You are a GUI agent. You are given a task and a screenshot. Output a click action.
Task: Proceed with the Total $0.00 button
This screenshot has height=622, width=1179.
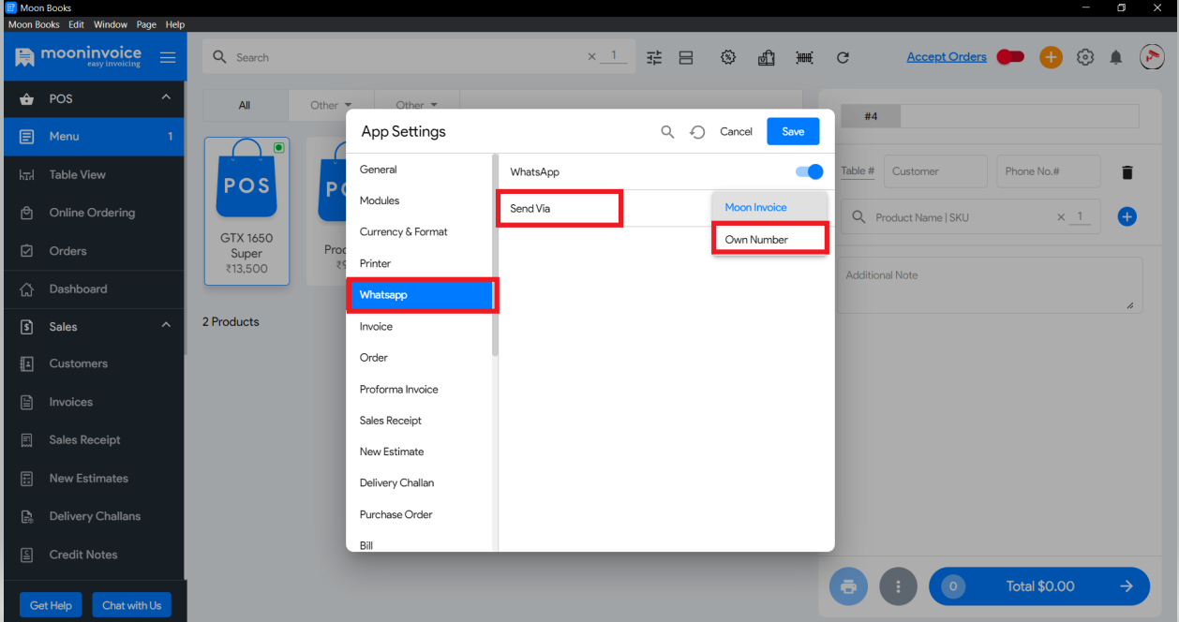[1039, 586]
